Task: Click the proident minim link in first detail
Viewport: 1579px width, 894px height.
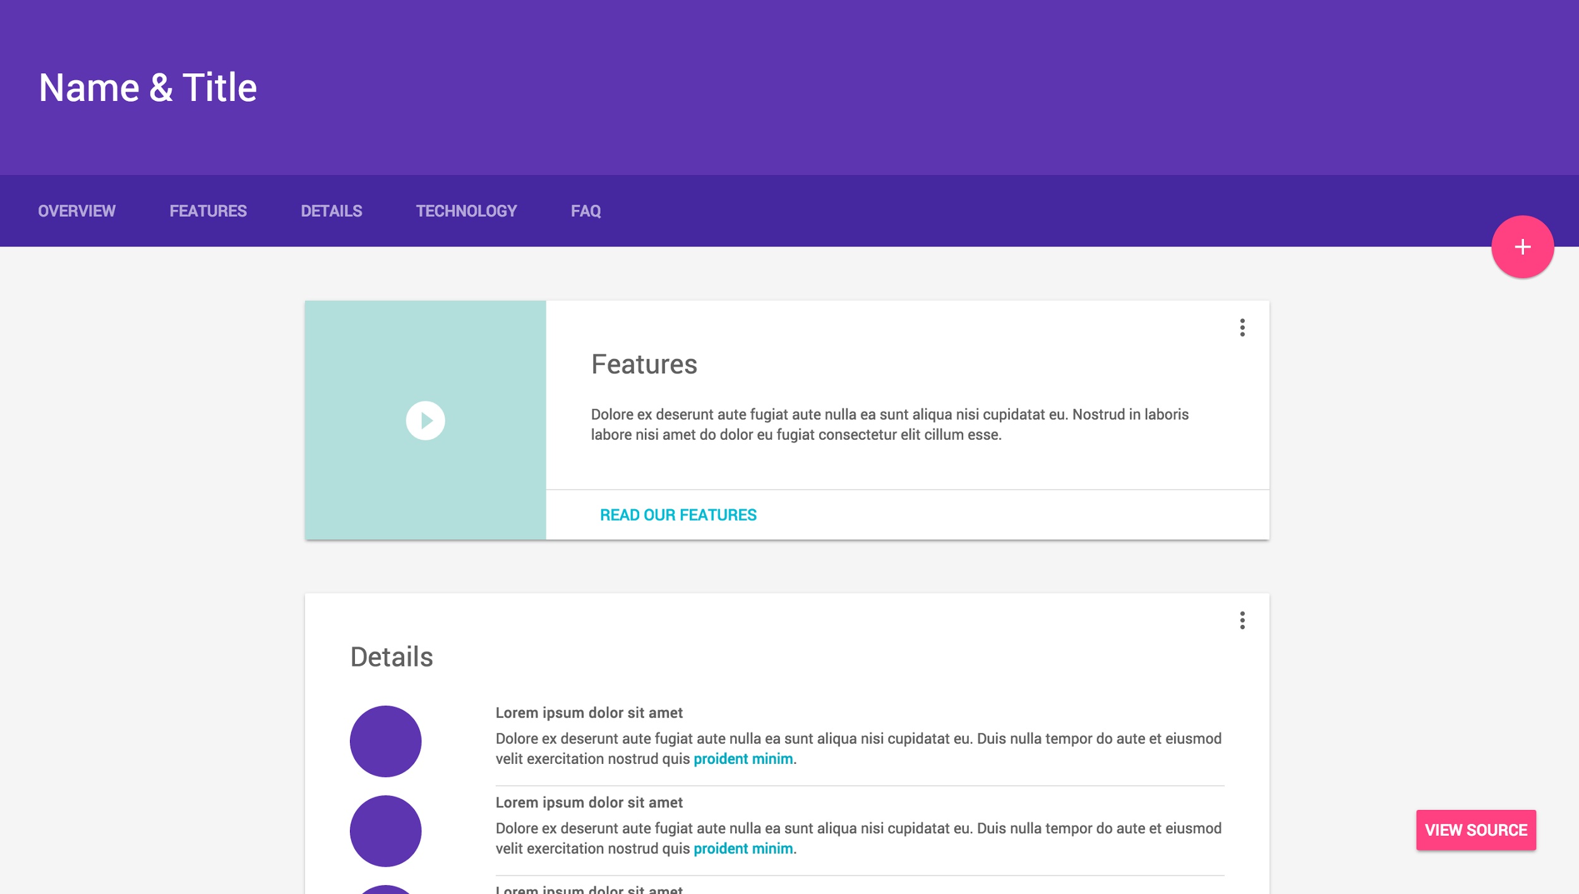Action: (743, 758)
